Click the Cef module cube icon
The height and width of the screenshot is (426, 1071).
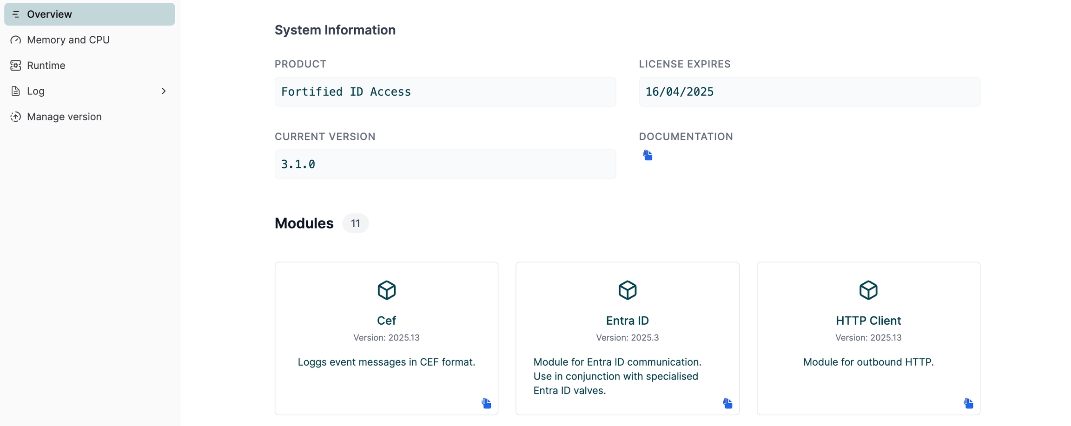[x=386, y=290]
